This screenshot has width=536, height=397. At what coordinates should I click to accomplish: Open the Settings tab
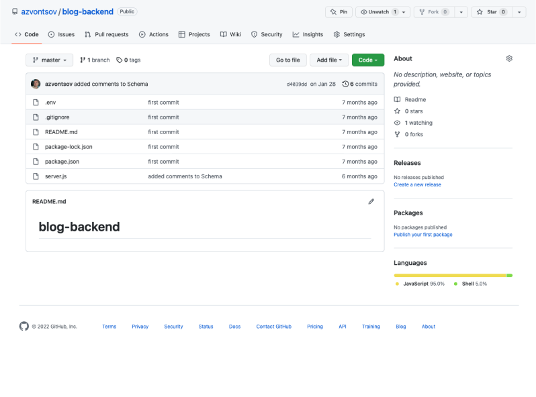349,34
